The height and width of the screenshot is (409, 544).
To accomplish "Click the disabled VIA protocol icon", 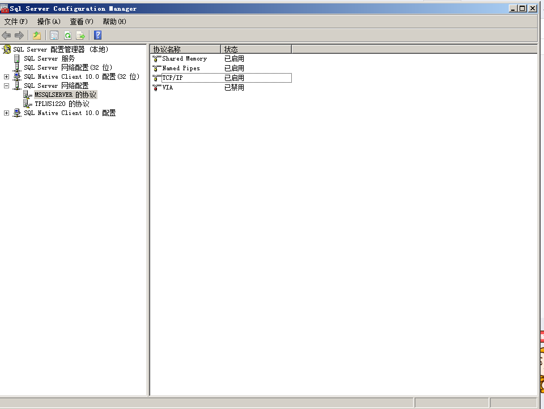I will 157,87.
